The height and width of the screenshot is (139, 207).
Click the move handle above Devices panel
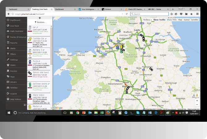[x=40, y=18]
